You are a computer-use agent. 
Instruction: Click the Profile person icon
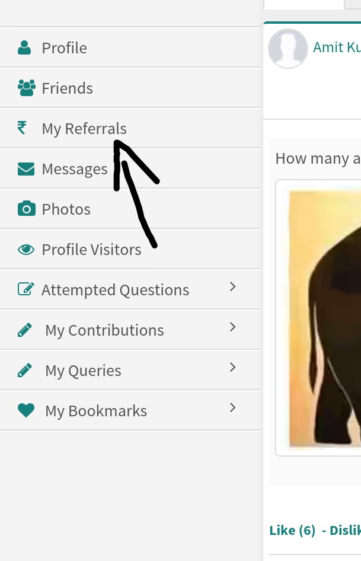24,47
